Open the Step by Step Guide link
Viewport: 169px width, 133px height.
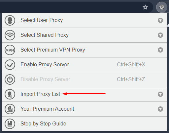(84, 124)
